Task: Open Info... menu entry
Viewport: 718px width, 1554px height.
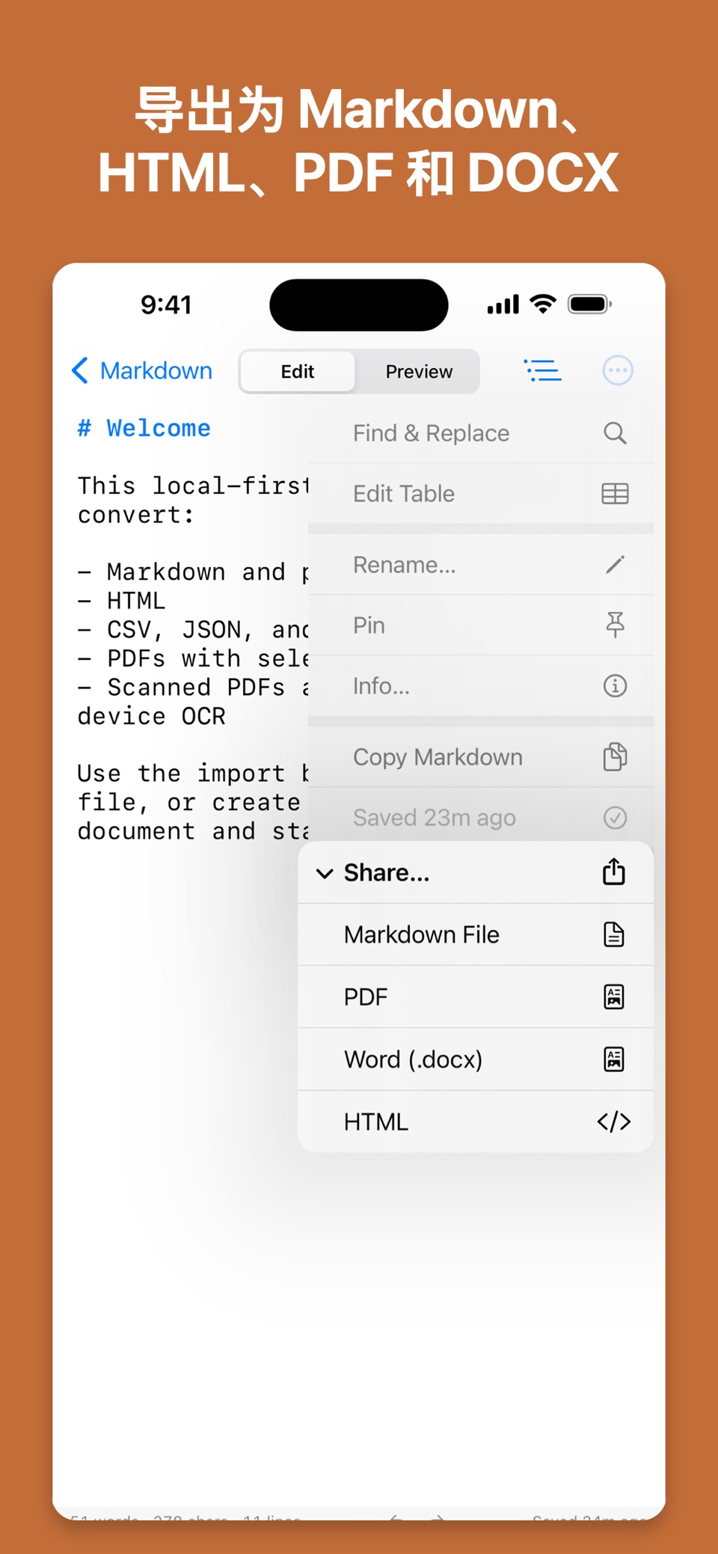Action: (481, 686)
